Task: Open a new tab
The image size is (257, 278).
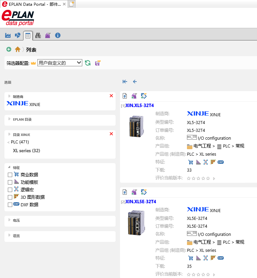Action: coord(71,4)
